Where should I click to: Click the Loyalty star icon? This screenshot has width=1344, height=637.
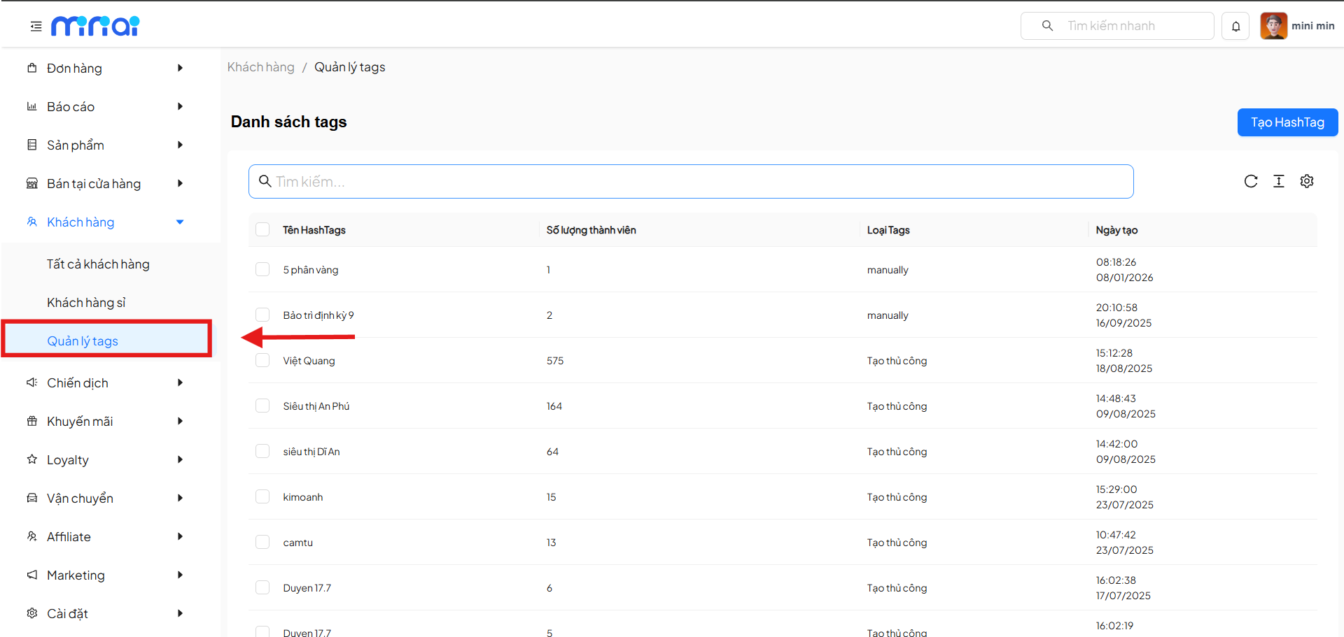[32, 459]
